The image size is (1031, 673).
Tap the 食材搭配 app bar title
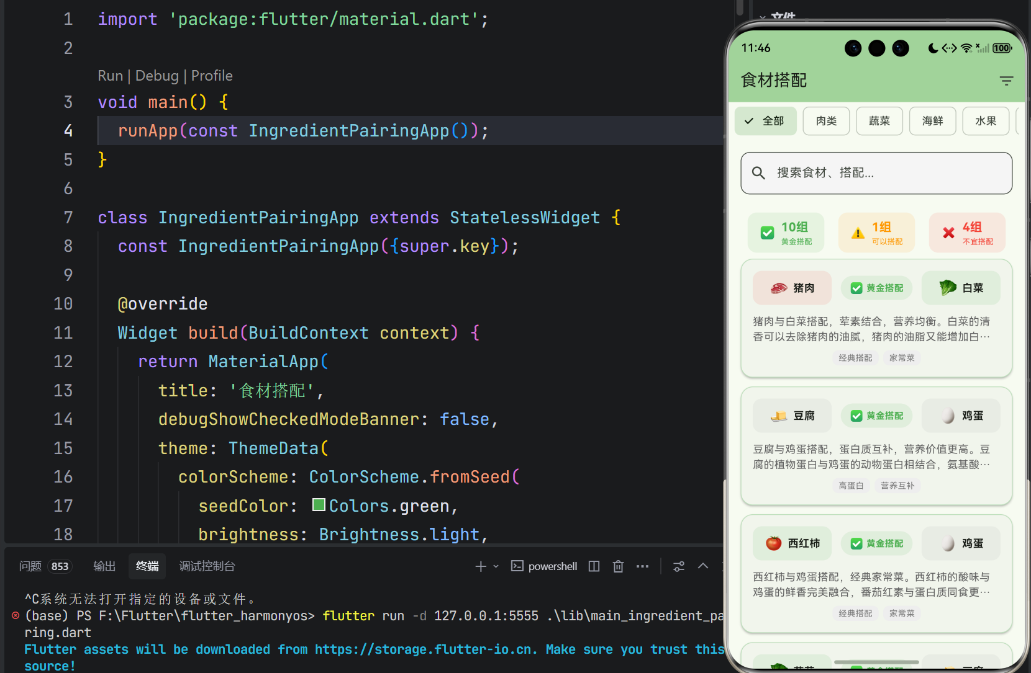click(x=774, y=80)
